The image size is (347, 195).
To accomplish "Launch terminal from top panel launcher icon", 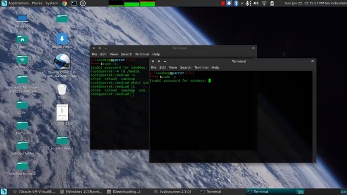I will click(74, 3).
